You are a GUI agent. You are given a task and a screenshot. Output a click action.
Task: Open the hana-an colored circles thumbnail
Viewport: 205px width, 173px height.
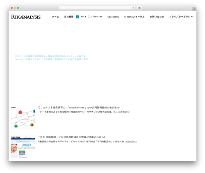[x=23, y=117]
